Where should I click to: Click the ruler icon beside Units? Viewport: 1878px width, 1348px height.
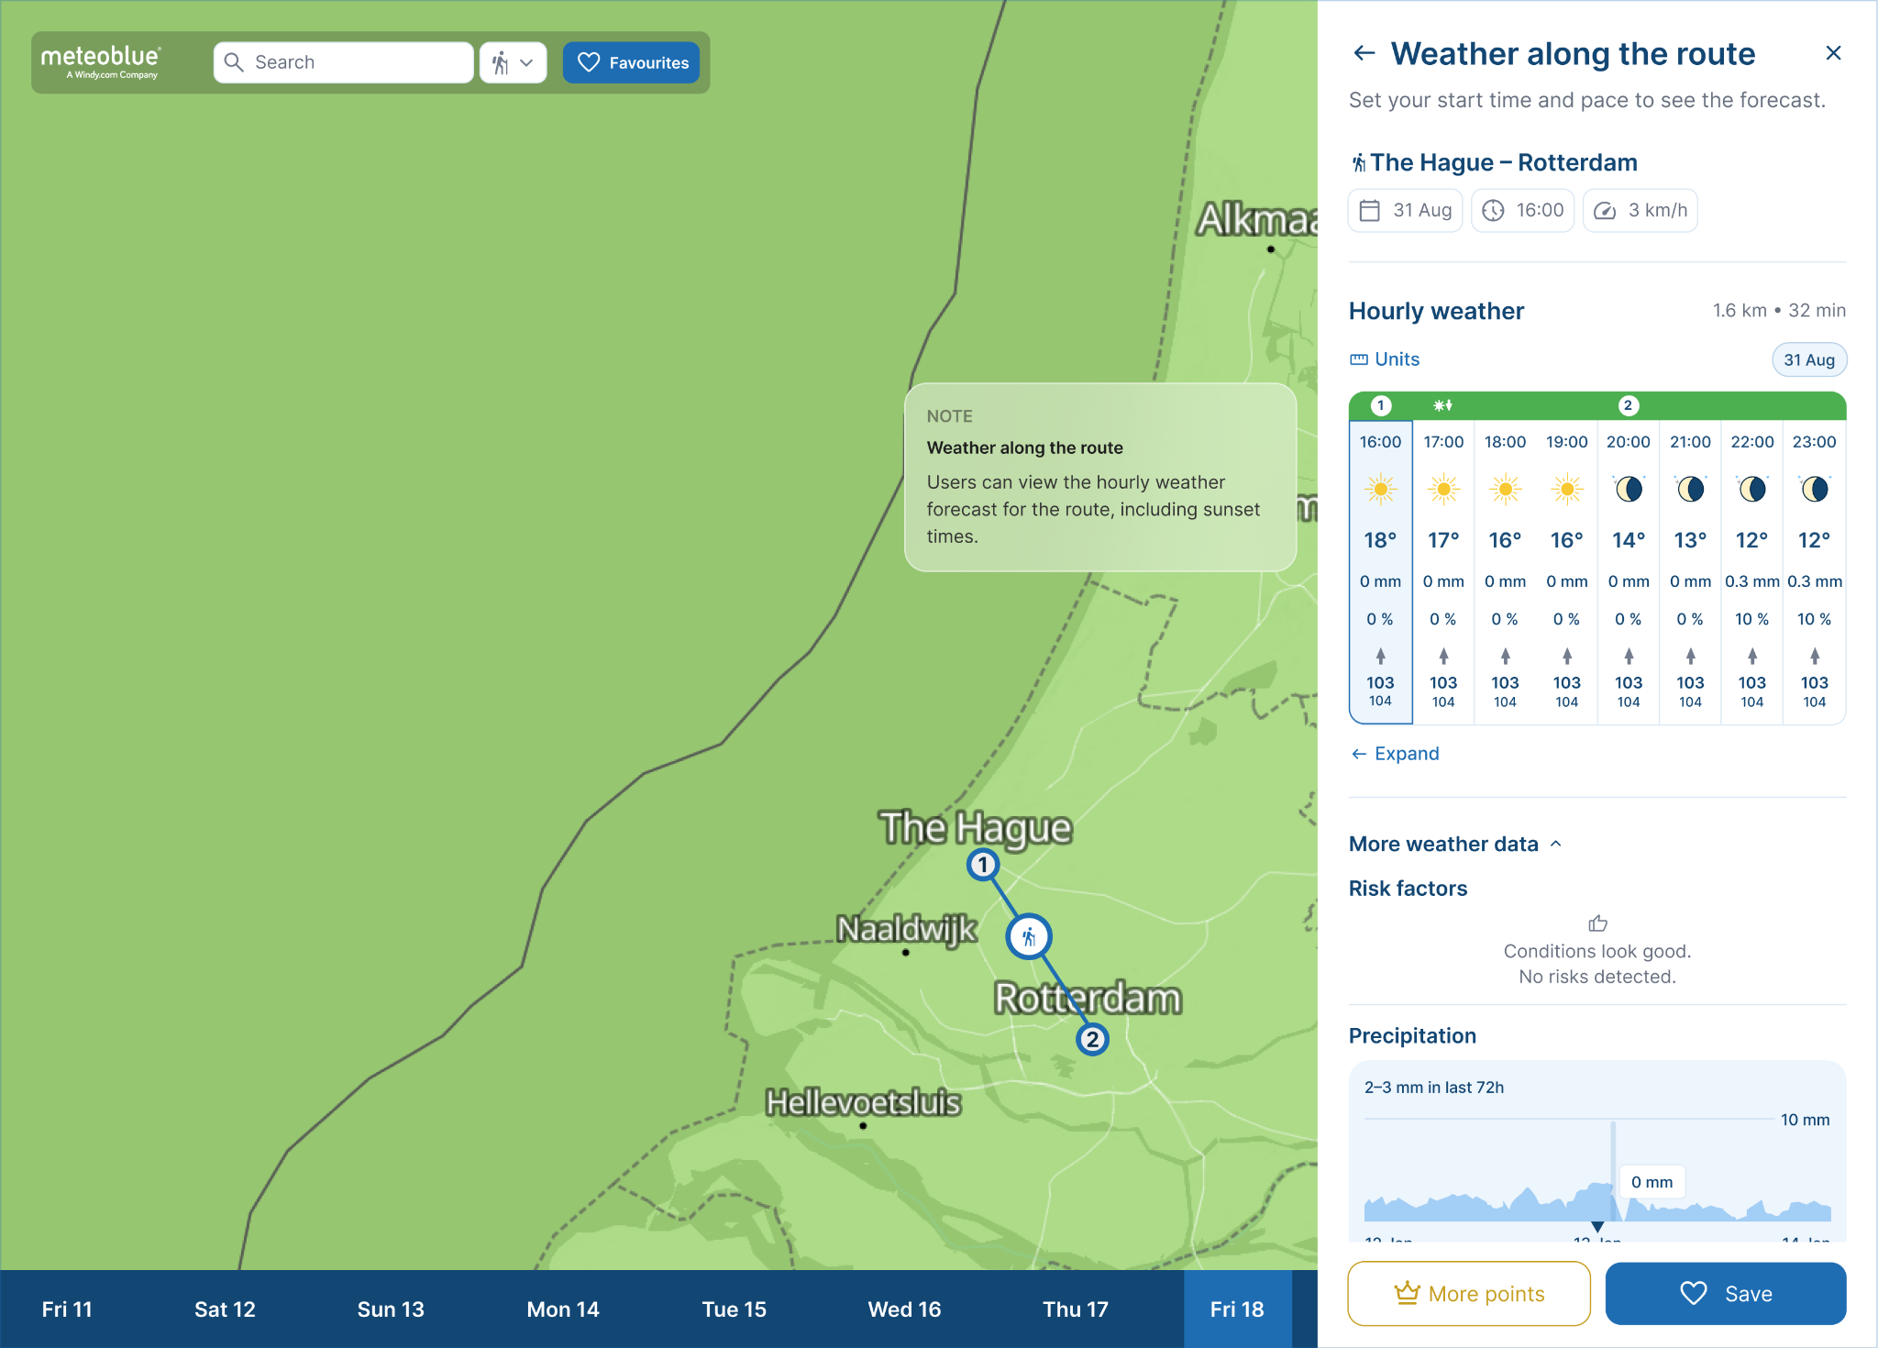[x=1359, y=359]
